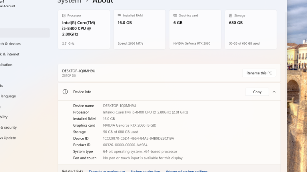Go to Network & internet settings
Screen dimensions: 307x172
(10, 54)
